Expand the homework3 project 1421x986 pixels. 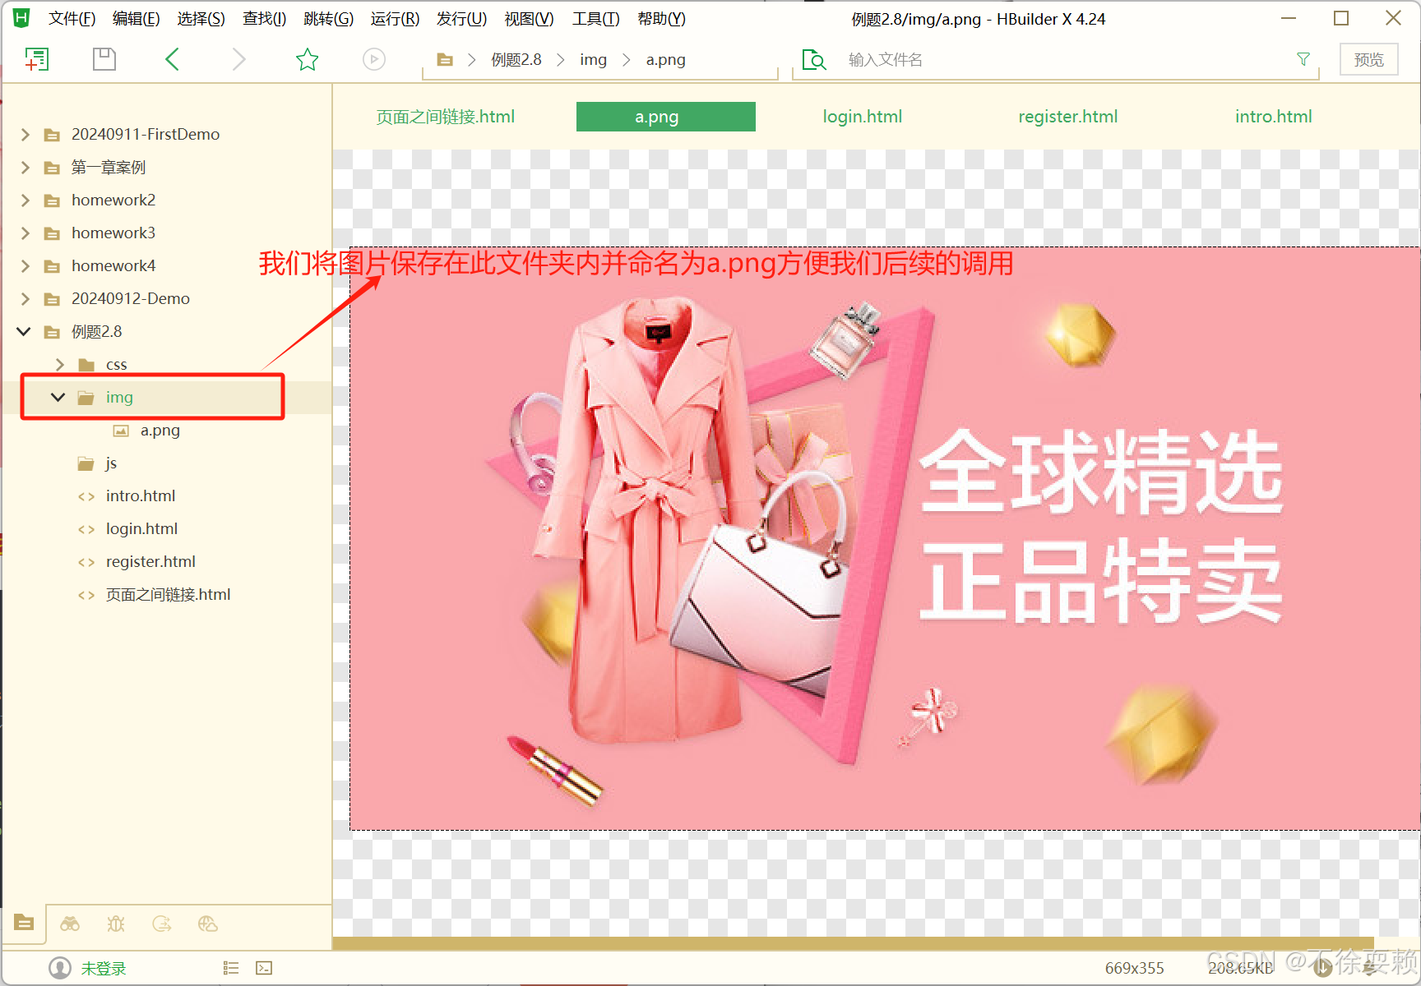coord(25,233)
